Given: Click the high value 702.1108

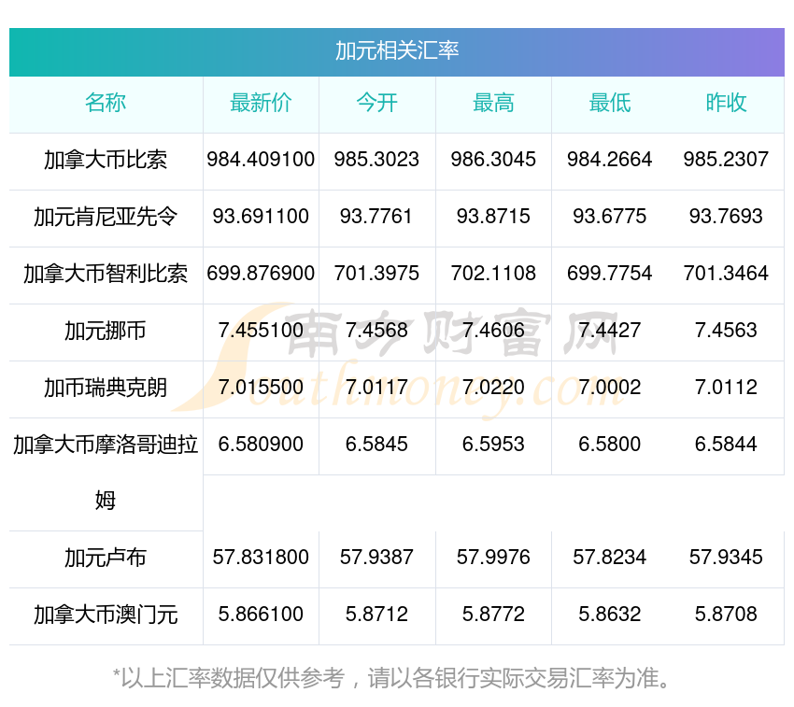Looking at the screenshot, I should click(493, 274).
